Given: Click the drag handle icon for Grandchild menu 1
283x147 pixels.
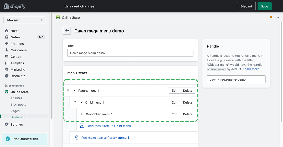Looking at the screenshot, I should tap(82, 114).
